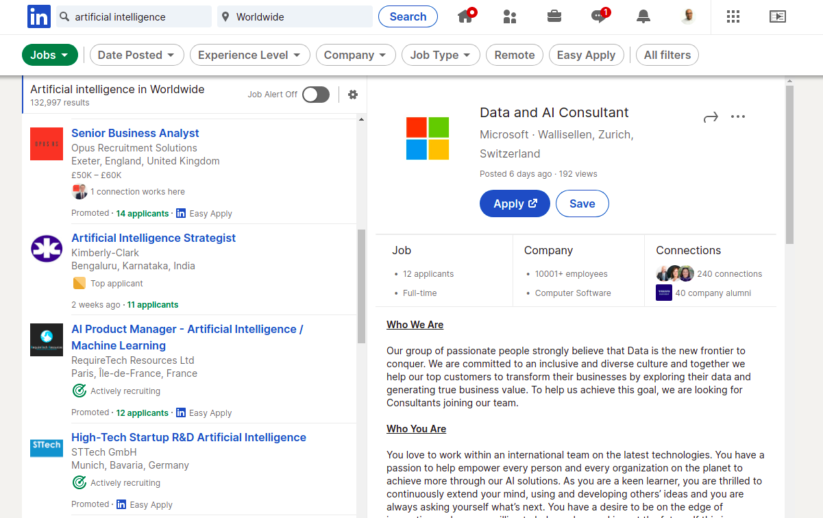Open More options ellipsis menu

point(738,117)
